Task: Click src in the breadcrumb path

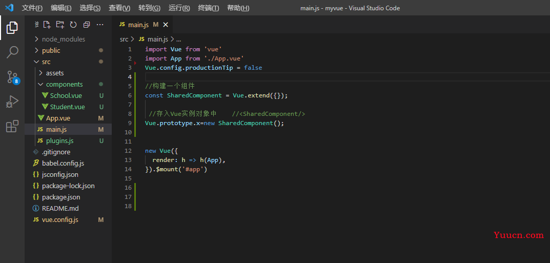Action: [x=124, y=39]
